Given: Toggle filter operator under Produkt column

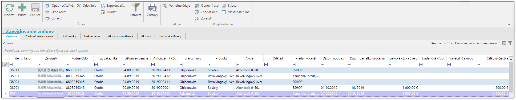Looking at the screenshot, I should [209, 65].
